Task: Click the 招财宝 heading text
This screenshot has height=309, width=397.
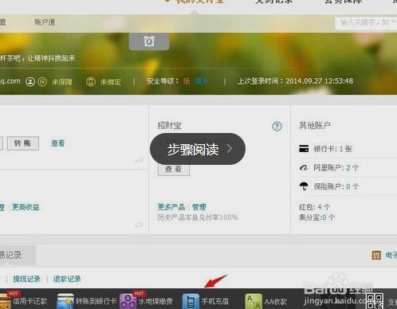Action: pyautogui.click(x=169, y=125)
